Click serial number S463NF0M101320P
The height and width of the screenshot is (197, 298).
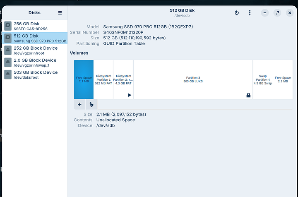pyautogui.click(x=123, y=32)
